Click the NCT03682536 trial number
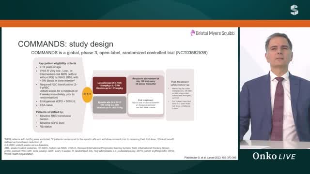The width and height of the screenshot is (310, 174). pyautogui.click(x=192, y=53)
